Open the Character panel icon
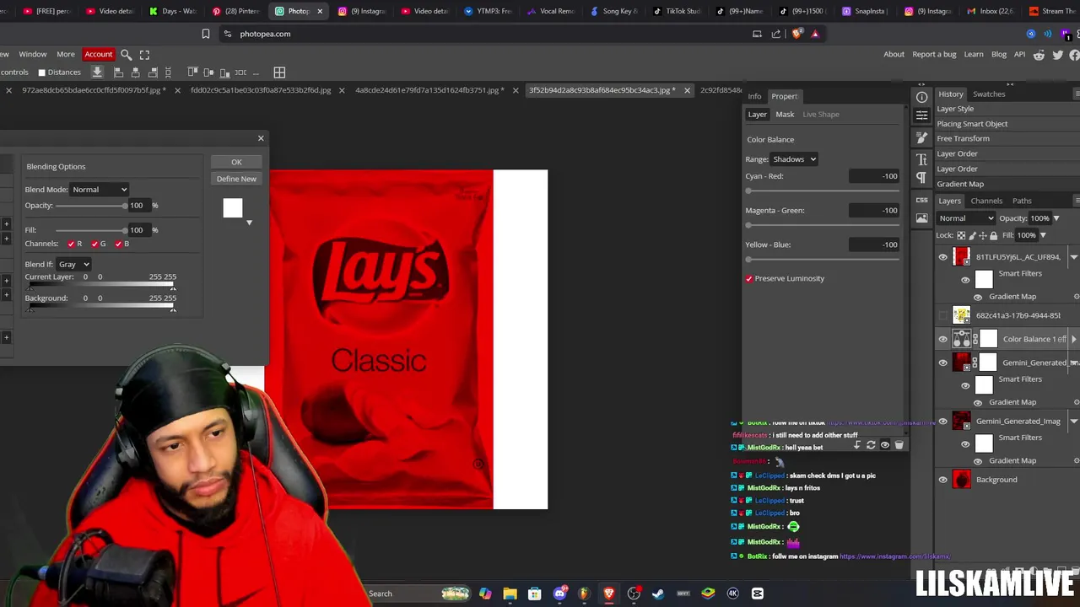This screenshot has height=607, width=1080. tap(921, 158)
